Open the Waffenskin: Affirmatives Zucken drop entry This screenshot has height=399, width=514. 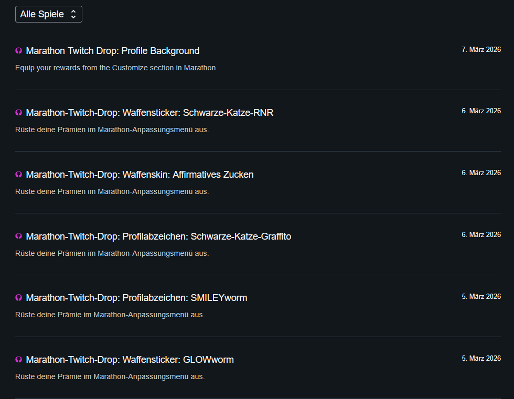click(x=140, y=175)
